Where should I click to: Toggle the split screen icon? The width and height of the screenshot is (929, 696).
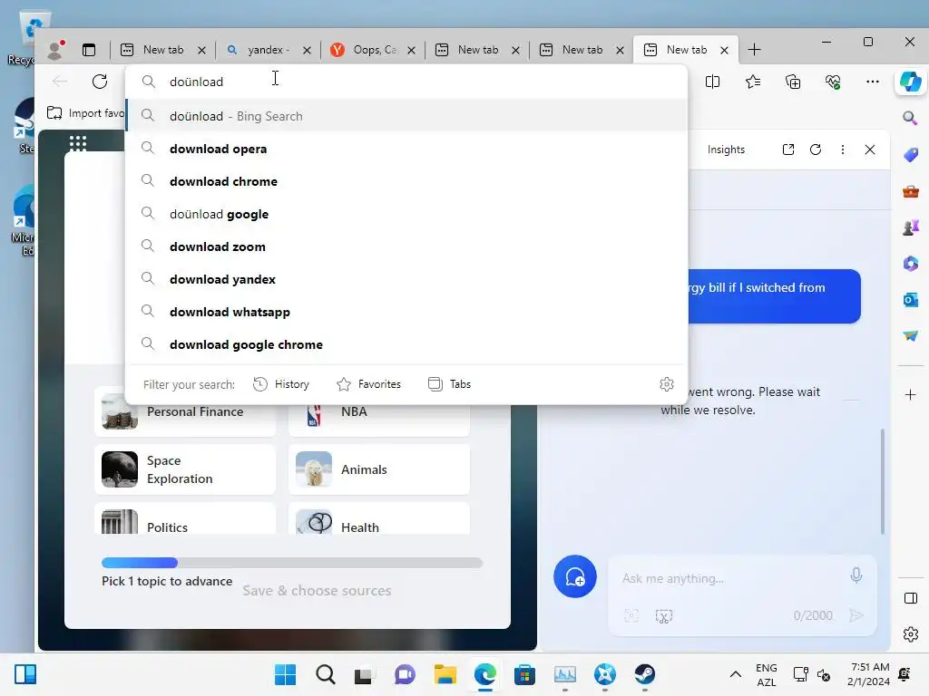click(713, 82)
